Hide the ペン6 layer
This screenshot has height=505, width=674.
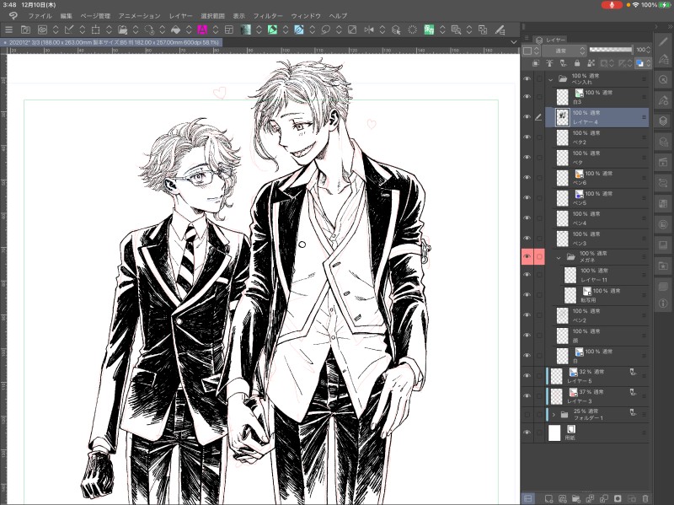coord(527,178)
